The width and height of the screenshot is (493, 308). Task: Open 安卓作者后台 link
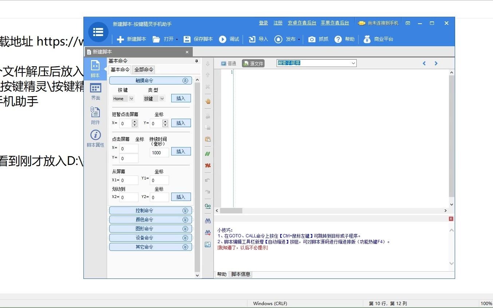(302, 23)
